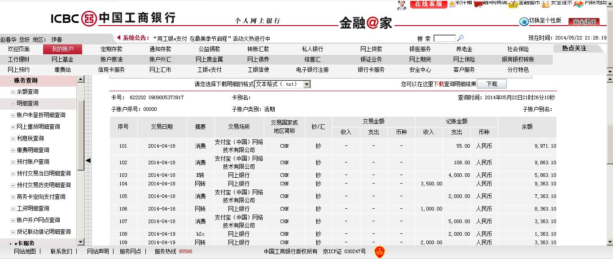Click the card number 622202 0909005373917

tap(156, 97)
